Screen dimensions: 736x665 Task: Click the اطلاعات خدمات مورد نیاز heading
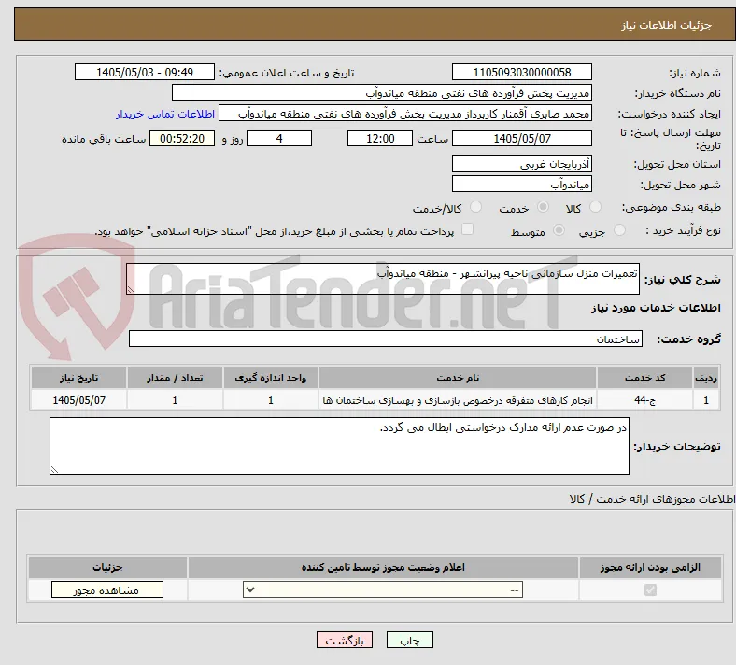(x=656, y=308)
